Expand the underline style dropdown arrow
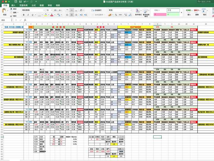This screenshot has height=161, width=214. point(35,15)
